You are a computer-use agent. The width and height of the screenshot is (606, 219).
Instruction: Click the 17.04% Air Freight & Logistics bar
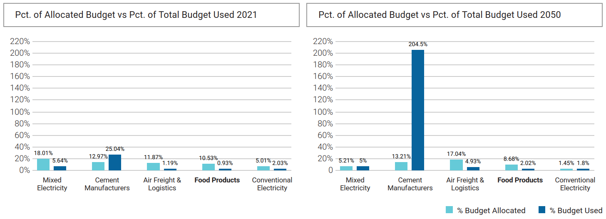456,165
